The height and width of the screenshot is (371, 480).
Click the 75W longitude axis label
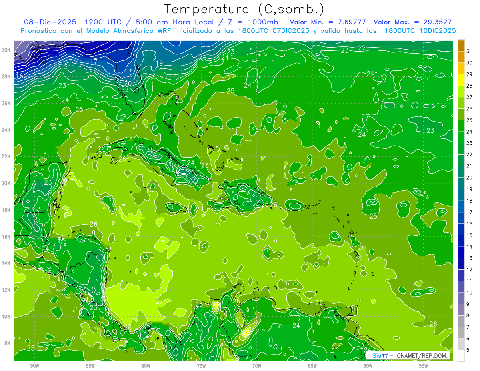[x=201, y=366]
